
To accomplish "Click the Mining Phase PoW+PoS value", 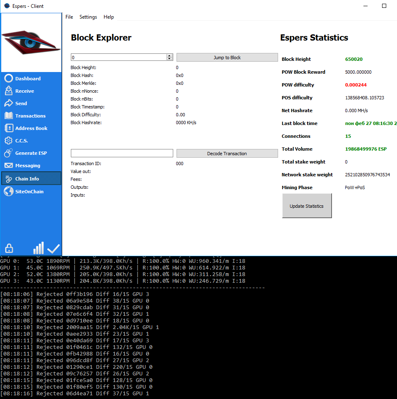I will click(x=355, y=187).
